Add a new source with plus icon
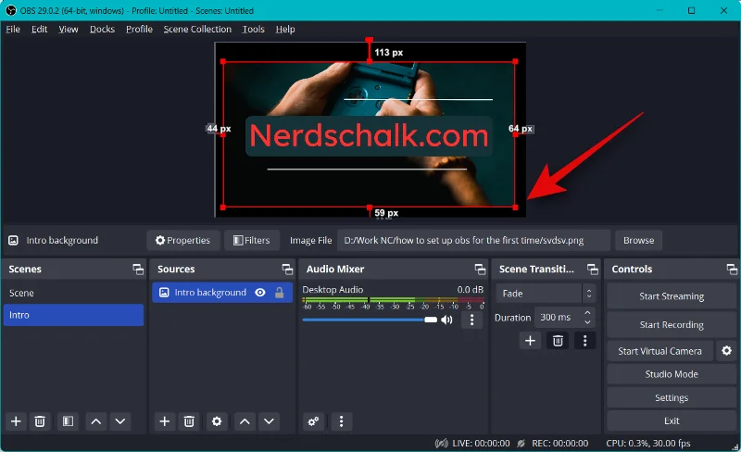This screenshot has width=741, height=452. click(165, 421)
